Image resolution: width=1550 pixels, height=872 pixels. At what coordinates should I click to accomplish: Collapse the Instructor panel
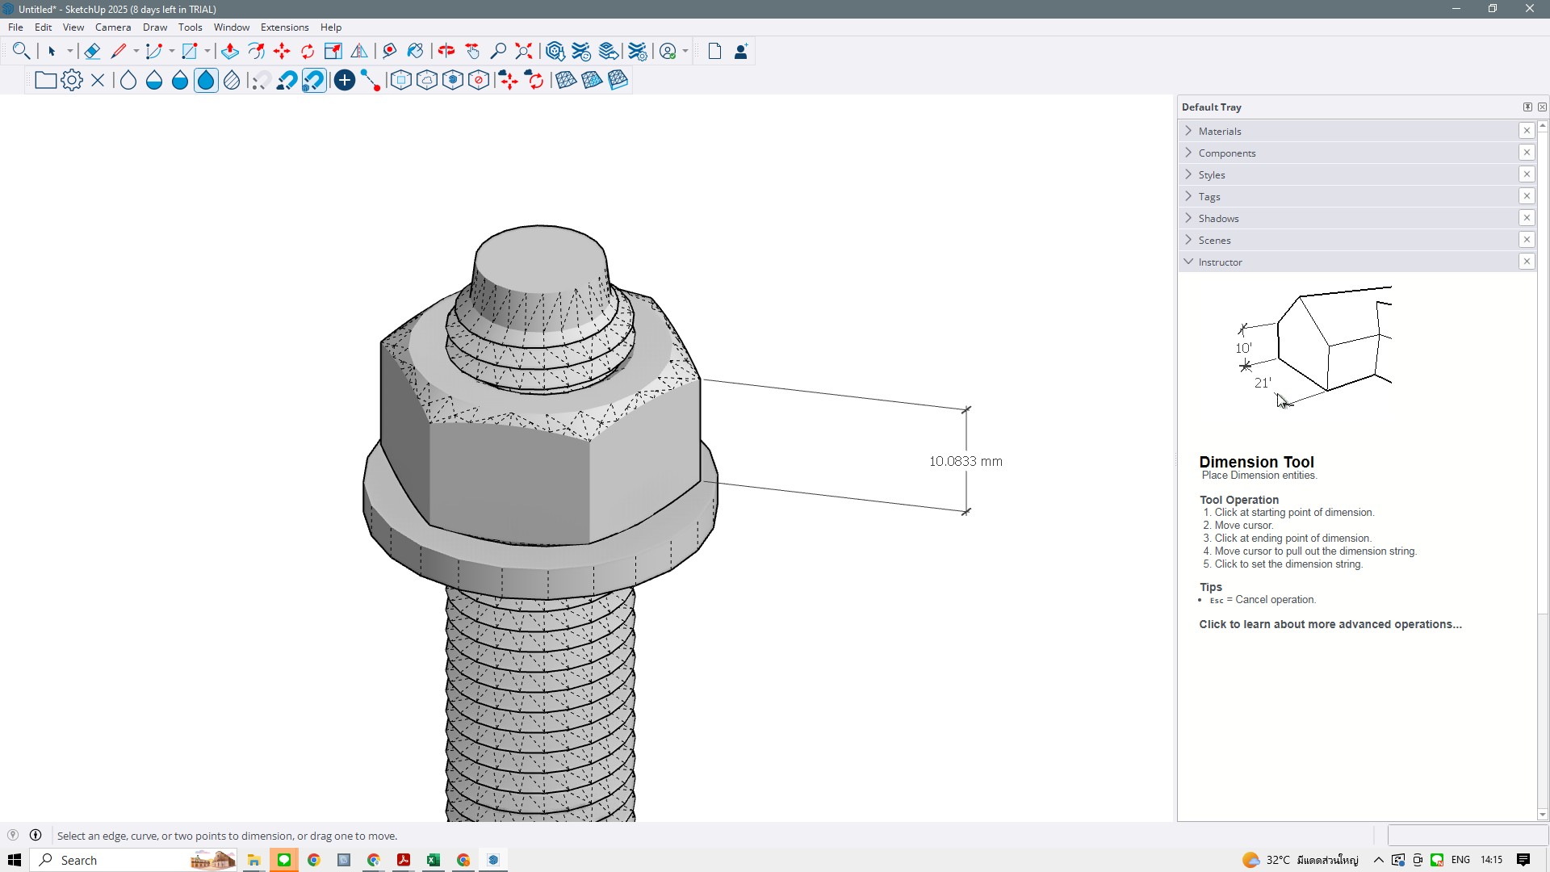point(1220,262)
